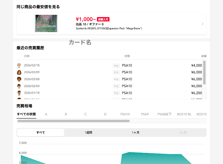
Task: Select the すべての状態 condition tab
Action: point(26,114)
